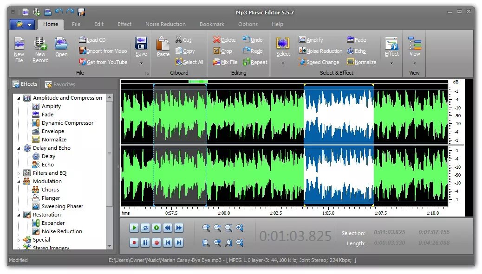Image resolution: width=482 pixels, height=274 pixels.
Task: Click Cut in Clipboard group
Action: click(x=183, y=40)
